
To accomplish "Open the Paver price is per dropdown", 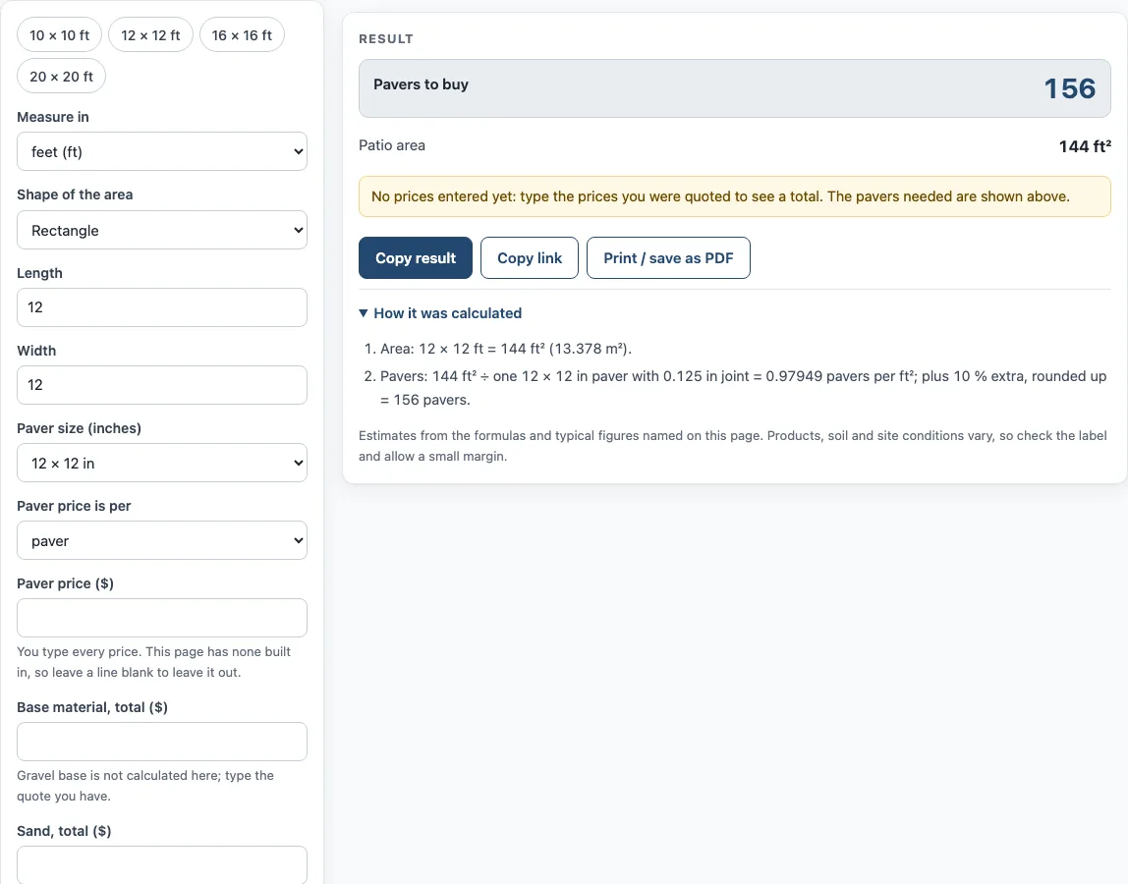I will pos(162,541).
